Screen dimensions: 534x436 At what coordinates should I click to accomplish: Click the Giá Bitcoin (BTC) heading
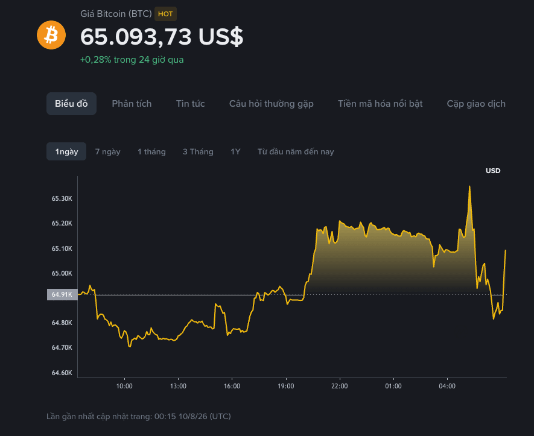pos(116,14)
